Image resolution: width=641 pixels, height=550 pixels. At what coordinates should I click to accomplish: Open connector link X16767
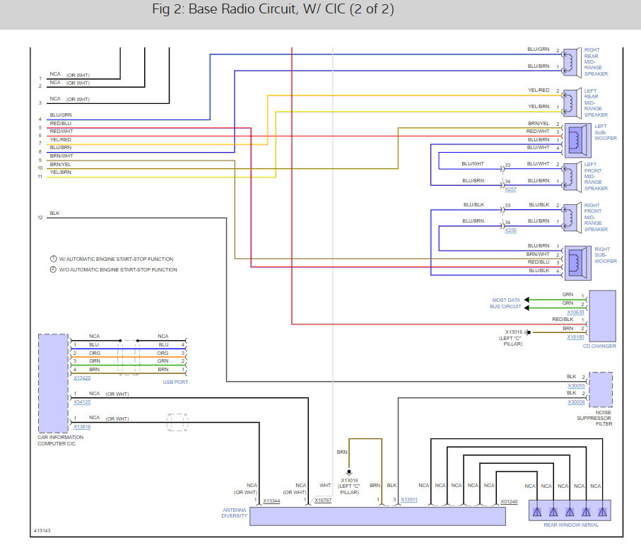[x=323, y=500]
